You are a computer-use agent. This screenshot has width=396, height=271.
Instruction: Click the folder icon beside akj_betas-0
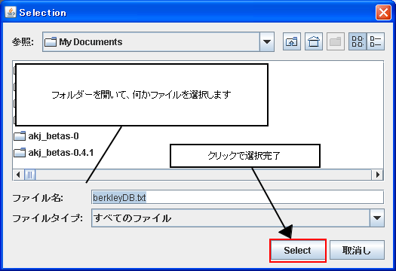pos(20,136)
